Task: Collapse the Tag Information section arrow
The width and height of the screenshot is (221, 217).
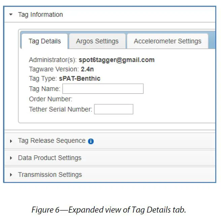Action: point(11,15)
